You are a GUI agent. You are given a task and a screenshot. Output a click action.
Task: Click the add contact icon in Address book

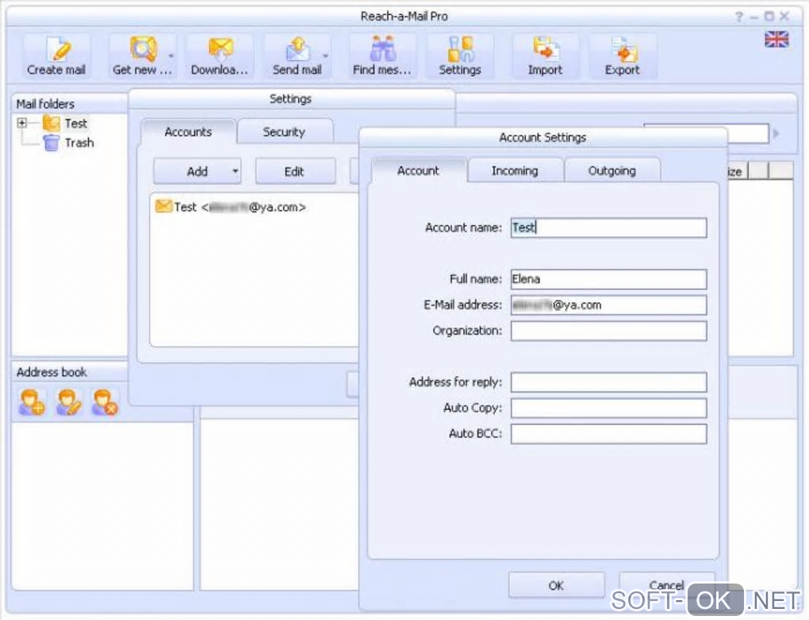[32, 402]
